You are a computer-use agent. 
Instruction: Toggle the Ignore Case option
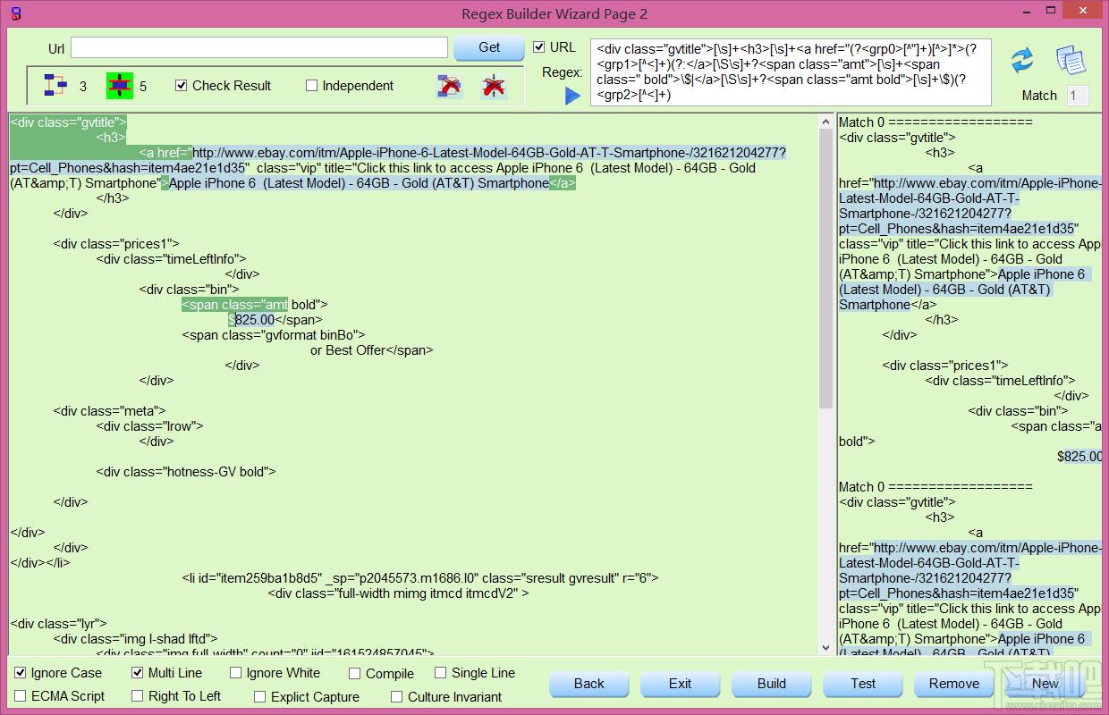click(21, 673)
